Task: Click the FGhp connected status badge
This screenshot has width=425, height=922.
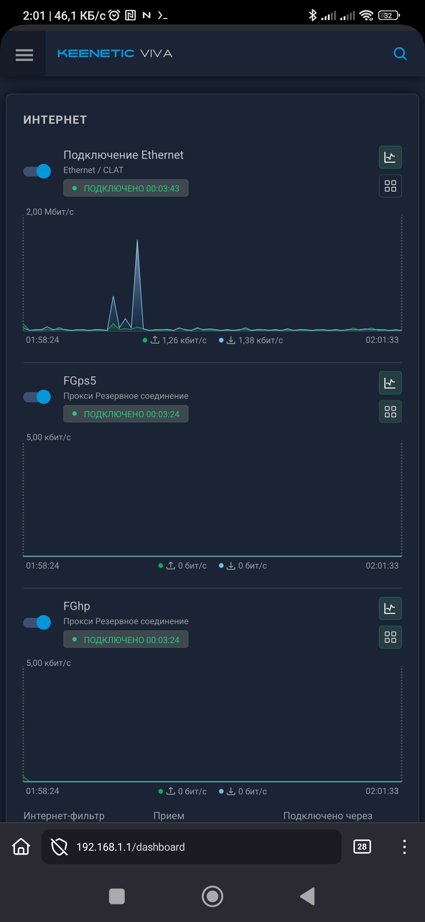Action: pos(126,639)
